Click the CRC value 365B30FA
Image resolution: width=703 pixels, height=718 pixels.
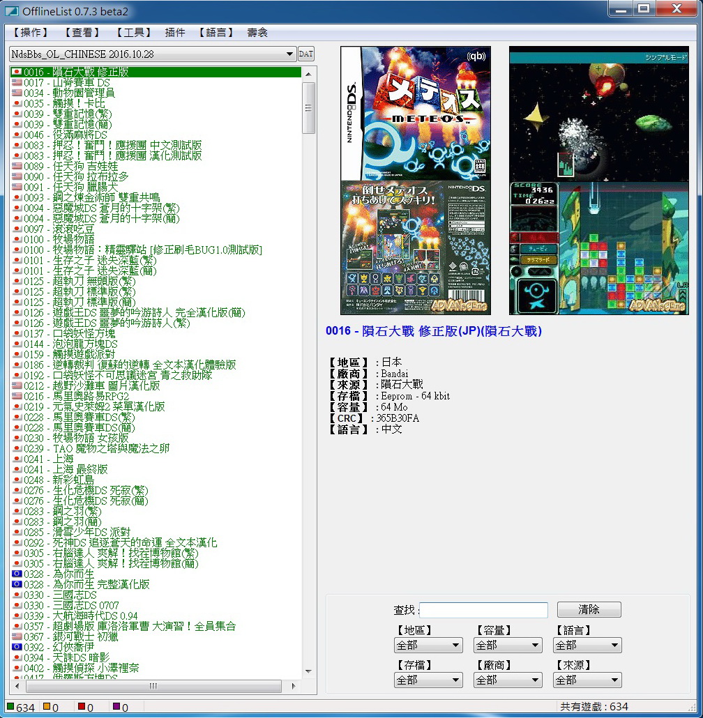pyautogui.click(x=398, y=418)
